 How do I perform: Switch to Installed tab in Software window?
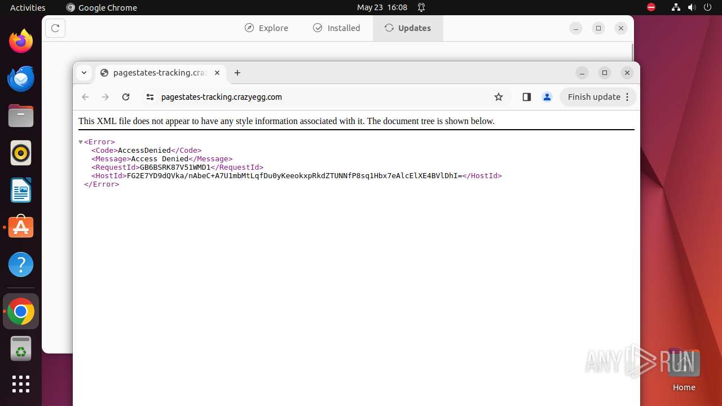click(x=337, y=28)
